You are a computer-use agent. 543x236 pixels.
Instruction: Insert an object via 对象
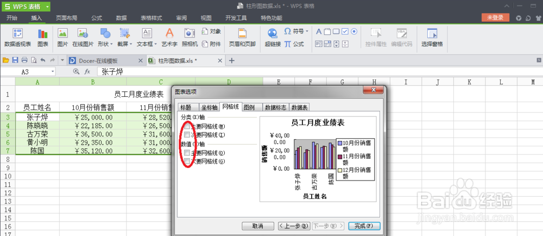pyautogui.click(x=211, y=32)
